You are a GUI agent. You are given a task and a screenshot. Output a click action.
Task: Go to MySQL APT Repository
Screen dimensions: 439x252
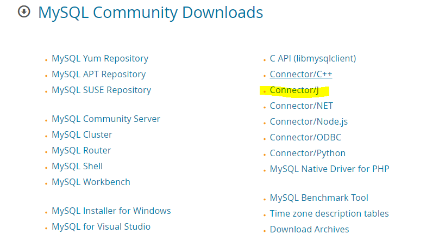click(98, 74)
